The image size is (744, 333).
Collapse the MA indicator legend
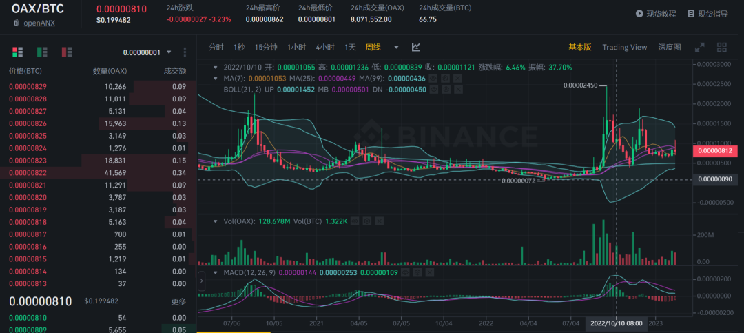[216, 78]
